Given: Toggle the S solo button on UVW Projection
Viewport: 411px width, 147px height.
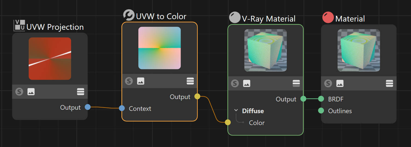Looking at the screenshot, I should tap(19, 92).
